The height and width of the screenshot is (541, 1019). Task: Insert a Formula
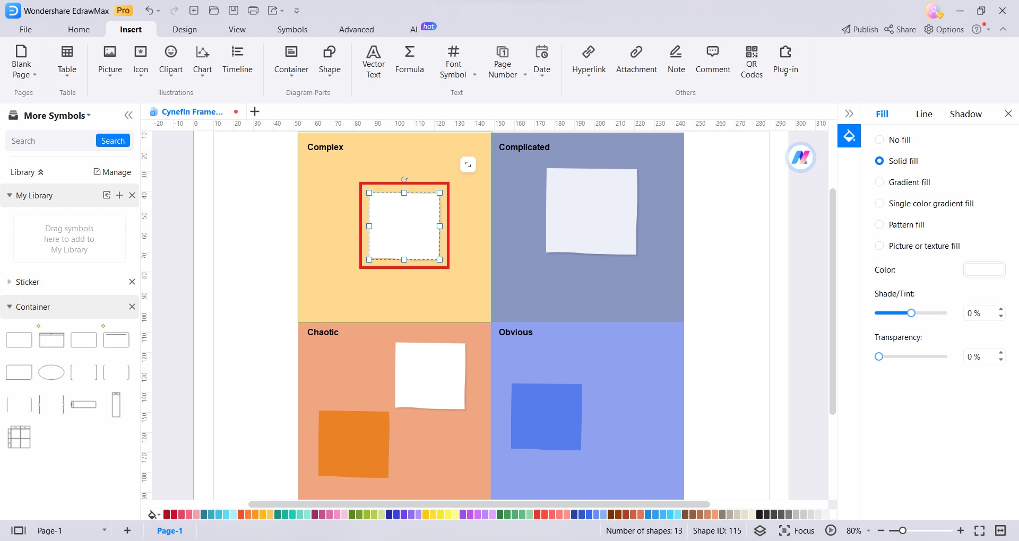[x=410, y=60]
